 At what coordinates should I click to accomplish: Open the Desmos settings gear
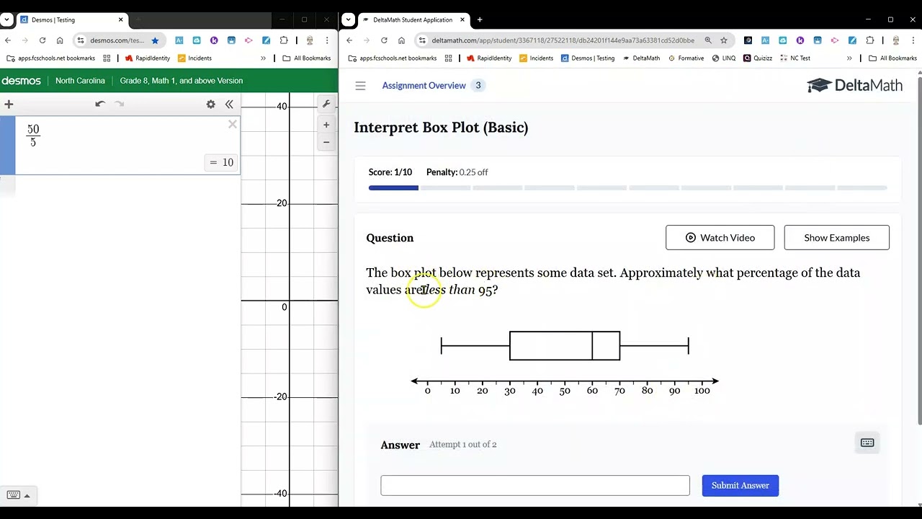point(210,105)
